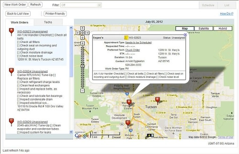The width and height of the screenshot is (239, 154).
Task: Open the Filter dropdown
Action: pos(81,5)
